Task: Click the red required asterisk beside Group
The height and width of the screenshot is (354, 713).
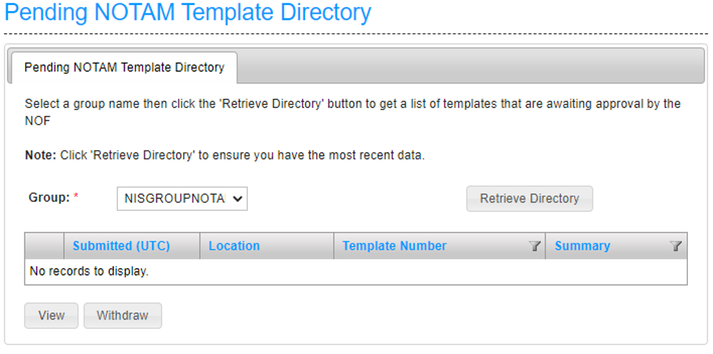Action: [76, 196]
